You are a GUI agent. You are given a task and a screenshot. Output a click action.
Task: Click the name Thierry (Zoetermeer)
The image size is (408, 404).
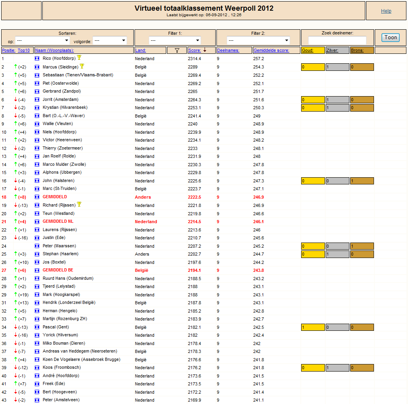click(63, 148)
